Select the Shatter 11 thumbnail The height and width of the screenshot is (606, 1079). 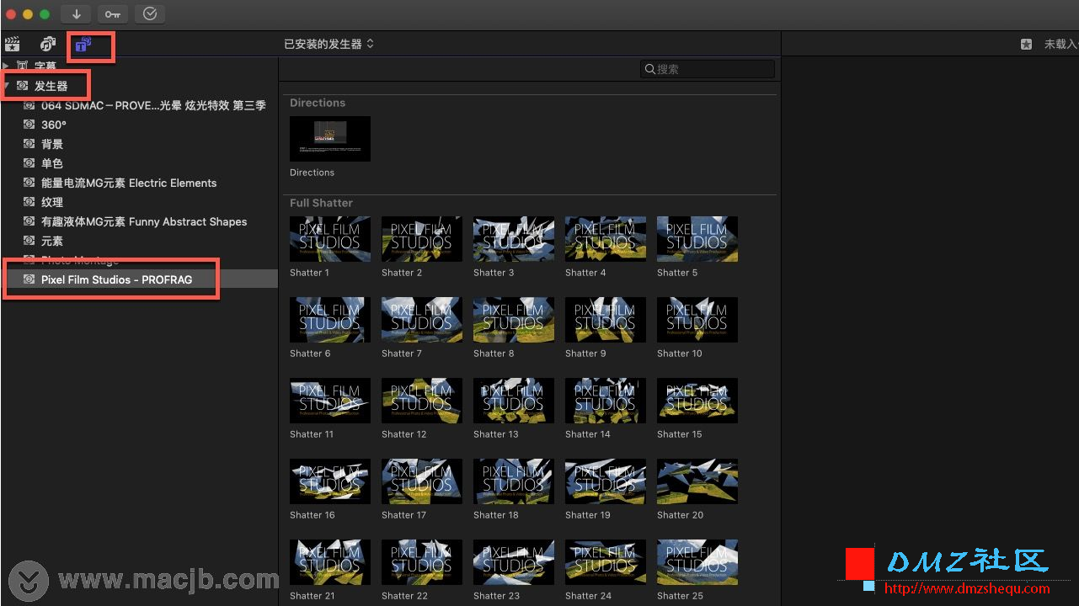330,401
